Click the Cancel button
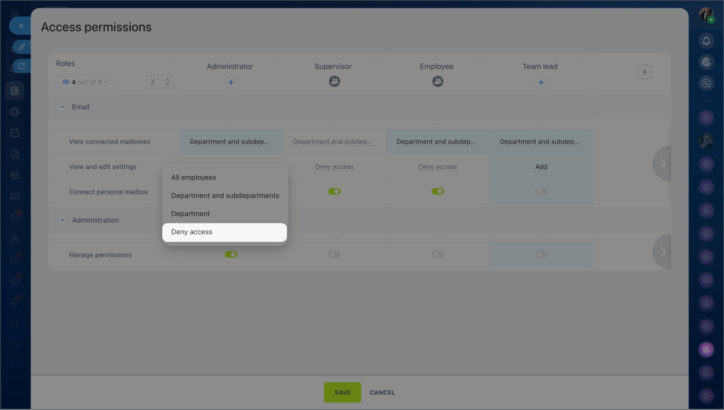The height and width of the screenshot is (410, 724). (382, 392)
